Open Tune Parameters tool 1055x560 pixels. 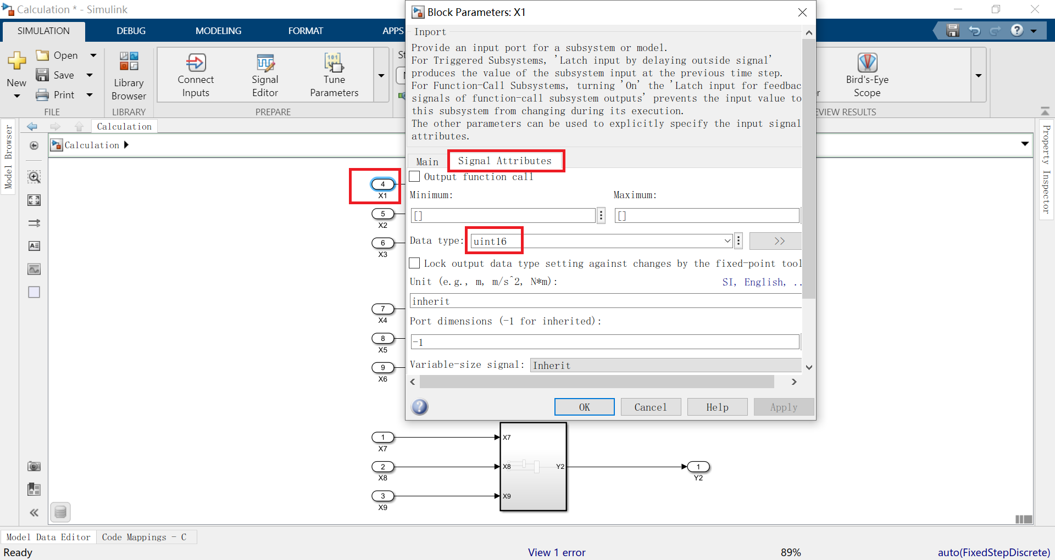click(x=334, y=76)
